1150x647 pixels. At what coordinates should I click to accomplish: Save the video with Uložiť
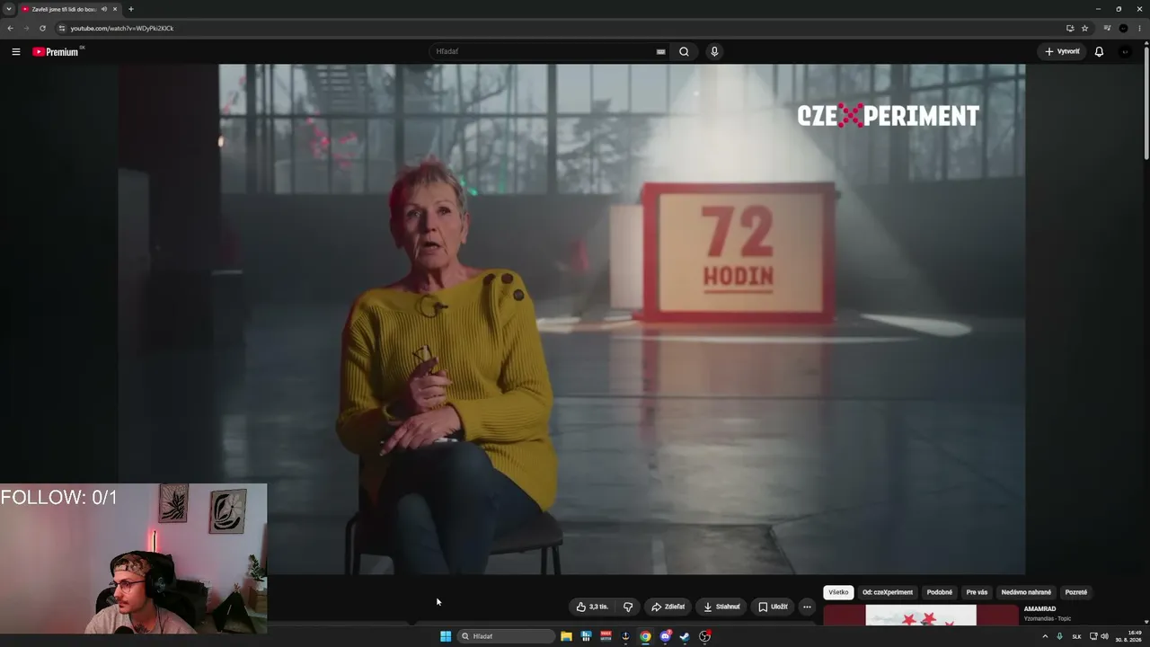pyautogui.click(x=773, y=607)
